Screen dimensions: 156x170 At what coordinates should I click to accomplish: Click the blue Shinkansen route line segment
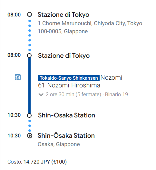tap(29, 85)
